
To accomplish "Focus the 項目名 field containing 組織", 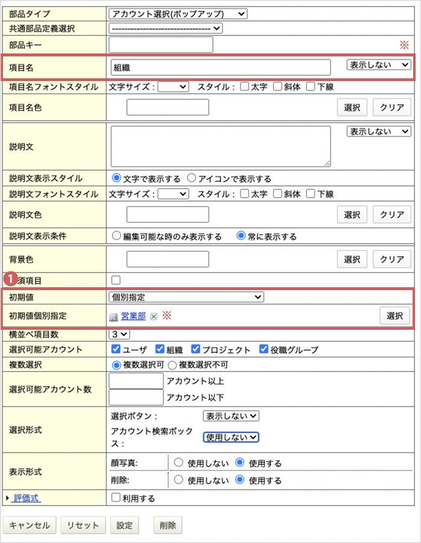I will (221, 67).
